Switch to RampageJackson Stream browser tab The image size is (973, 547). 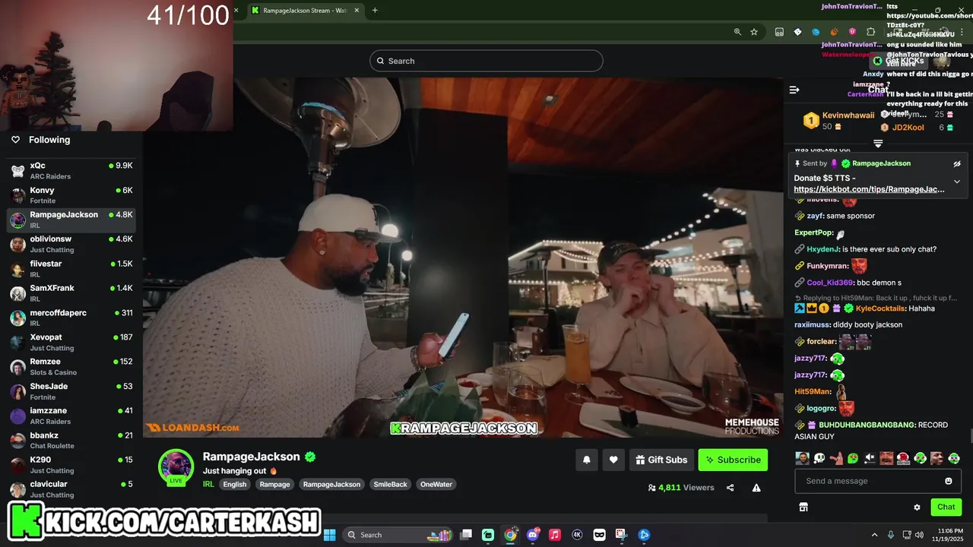[x=304, y=11]
